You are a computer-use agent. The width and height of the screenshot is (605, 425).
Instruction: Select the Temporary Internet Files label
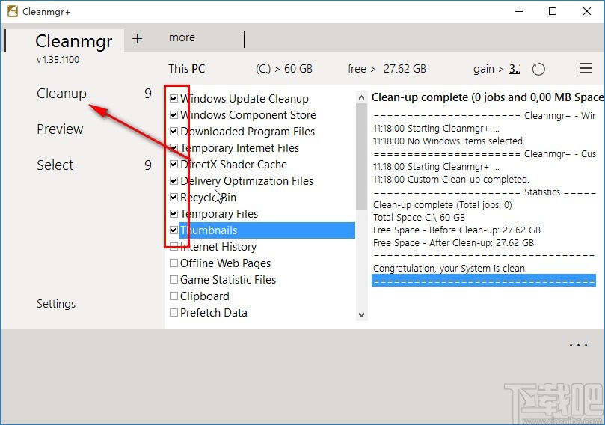point(239,148)
